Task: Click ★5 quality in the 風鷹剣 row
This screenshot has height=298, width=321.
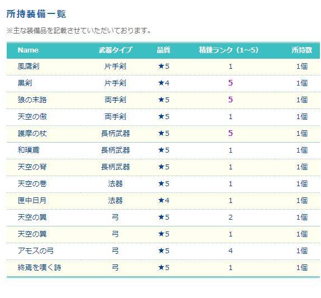Action: (x=163, y=67)
